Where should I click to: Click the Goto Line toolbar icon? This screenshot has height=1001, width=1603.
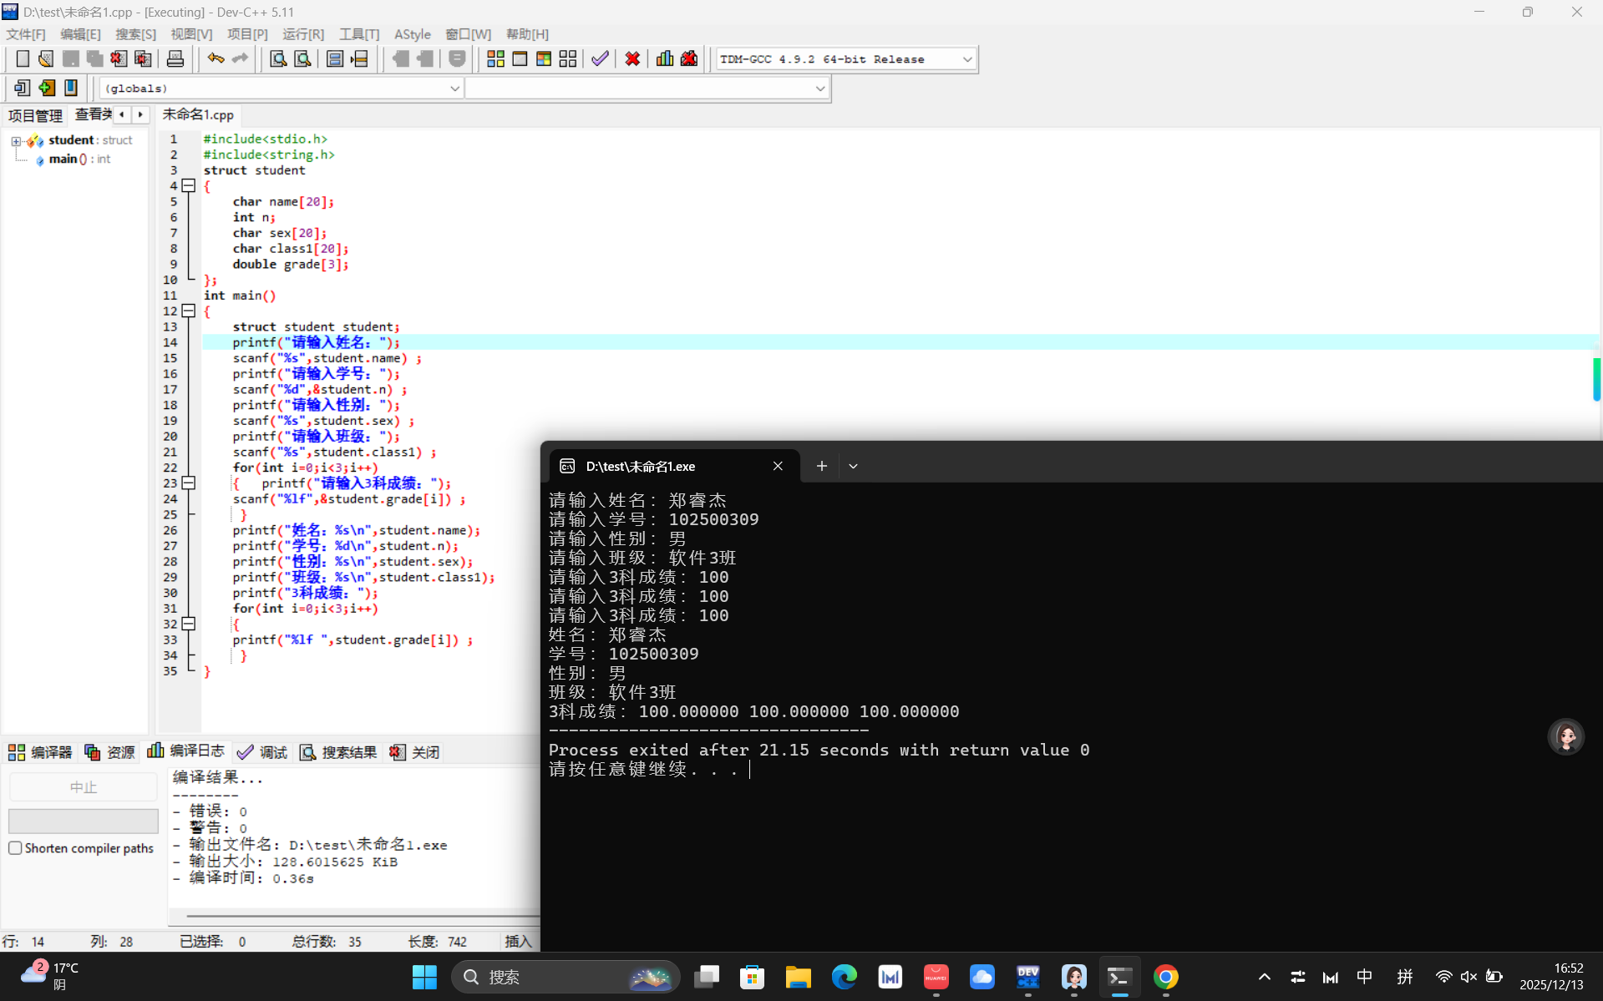359,58
